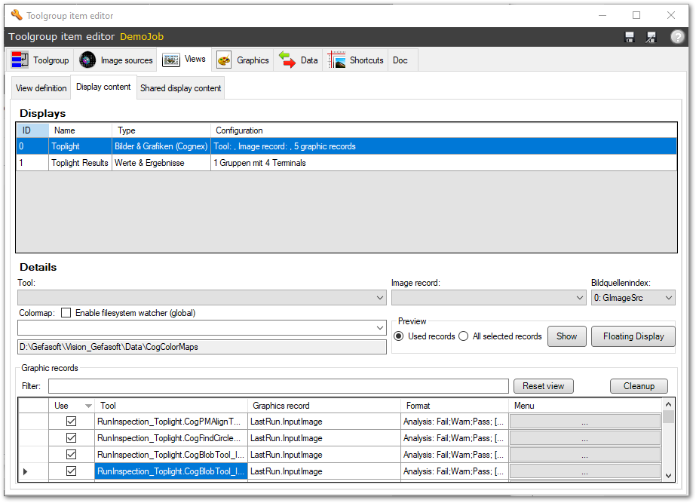The width and height of the screenshot is (696, 503).
Task: Click the Use column sort arrow
Action: coord(88,406)
